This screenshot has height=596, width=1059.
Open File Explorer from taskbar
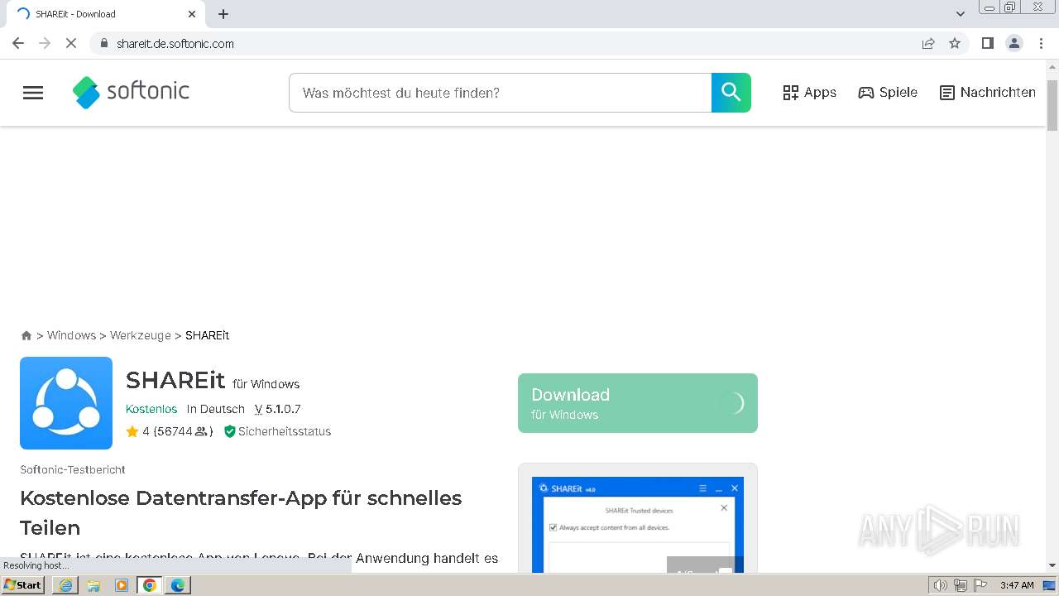point(93,585)
